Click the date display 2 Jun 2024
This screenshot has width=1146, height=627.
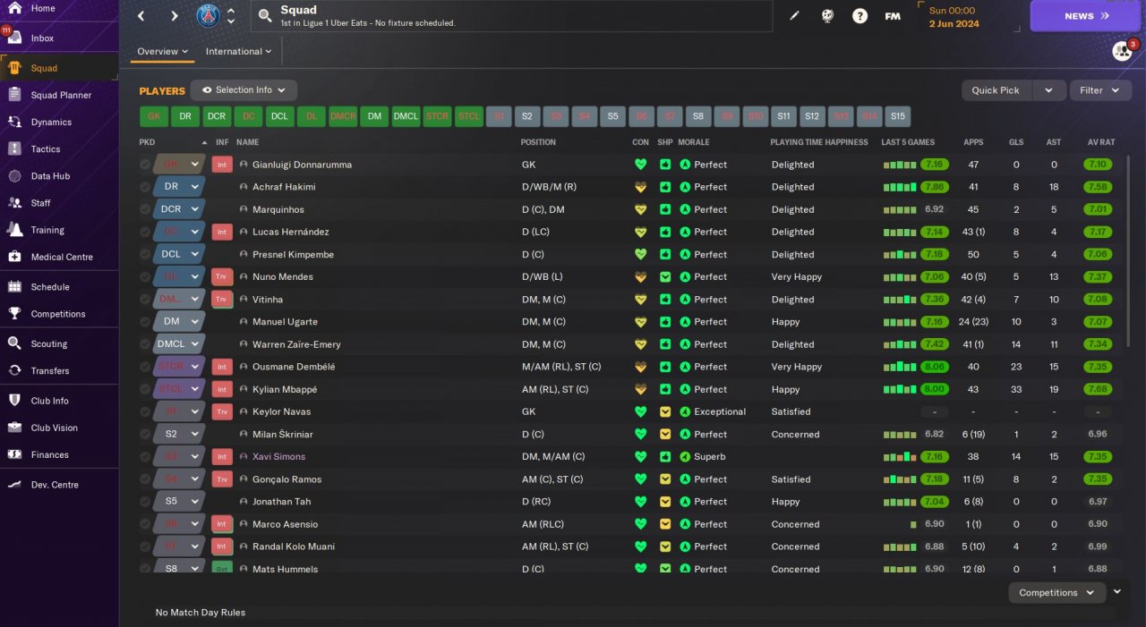(954, 24)
